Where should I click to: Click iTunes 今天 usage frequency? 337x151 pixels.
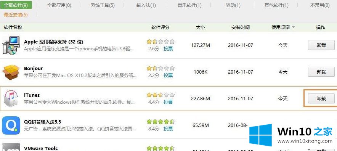pyautogui.click(x=283, y=98)
